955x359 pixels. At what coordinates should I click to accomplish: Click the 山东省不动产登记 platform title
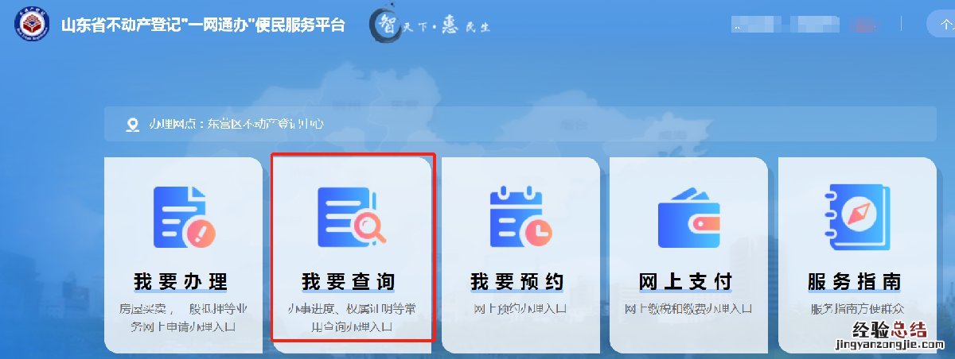tap(203, 25)
